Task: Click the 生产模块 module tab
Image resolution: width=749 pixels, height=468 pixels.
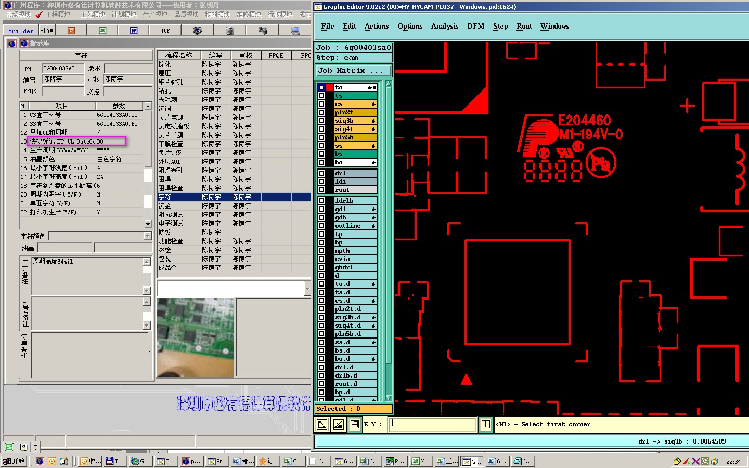Action: (155, 15)
